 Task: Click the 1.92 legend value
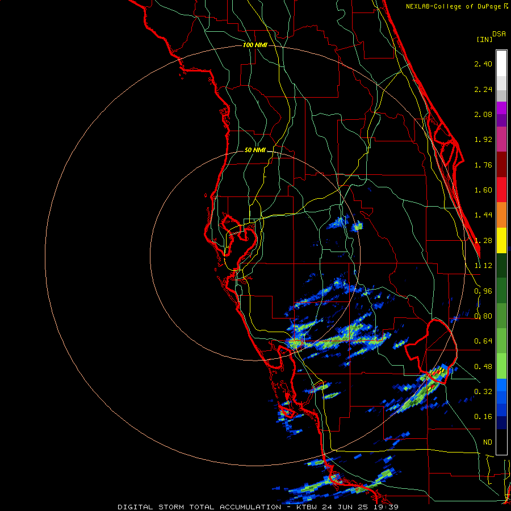[483, 140]
